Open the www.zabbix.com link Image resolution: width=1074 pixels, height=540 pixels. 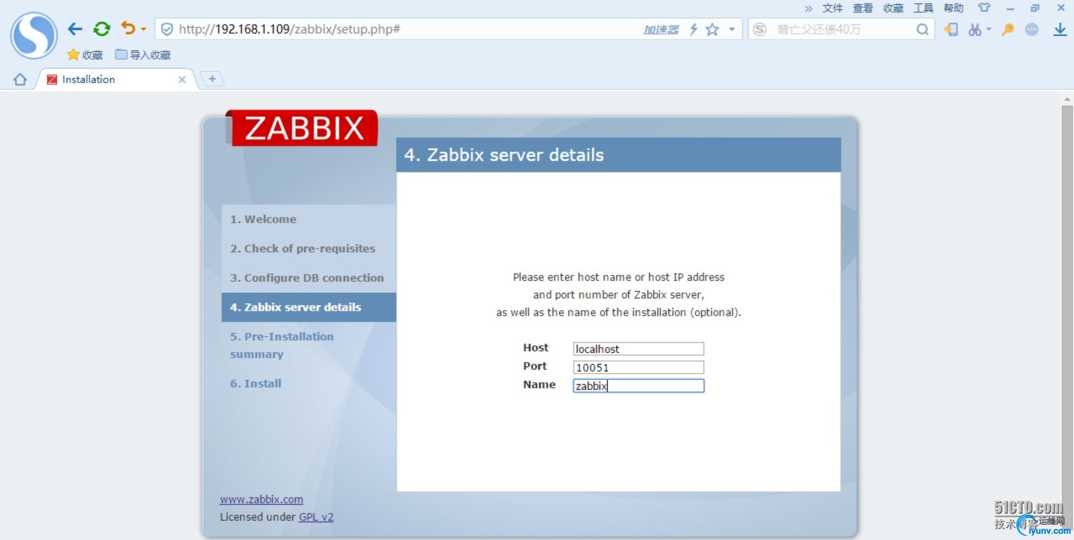pyautogui.click(x=261, y=499)
